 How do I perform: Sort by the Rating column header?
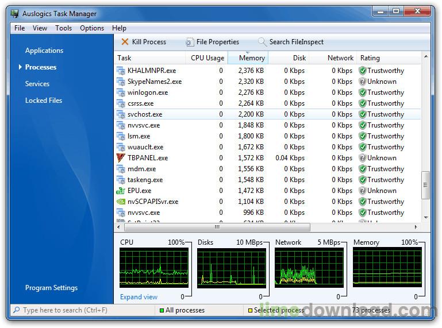click(x=389, y=58)
